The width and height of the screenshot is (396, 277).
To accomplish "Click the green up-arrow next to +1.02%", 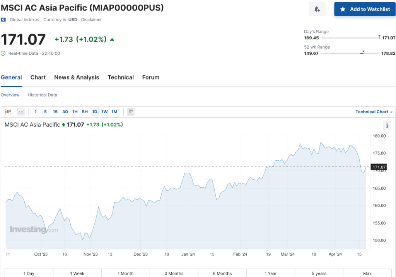I will (113, 40).
